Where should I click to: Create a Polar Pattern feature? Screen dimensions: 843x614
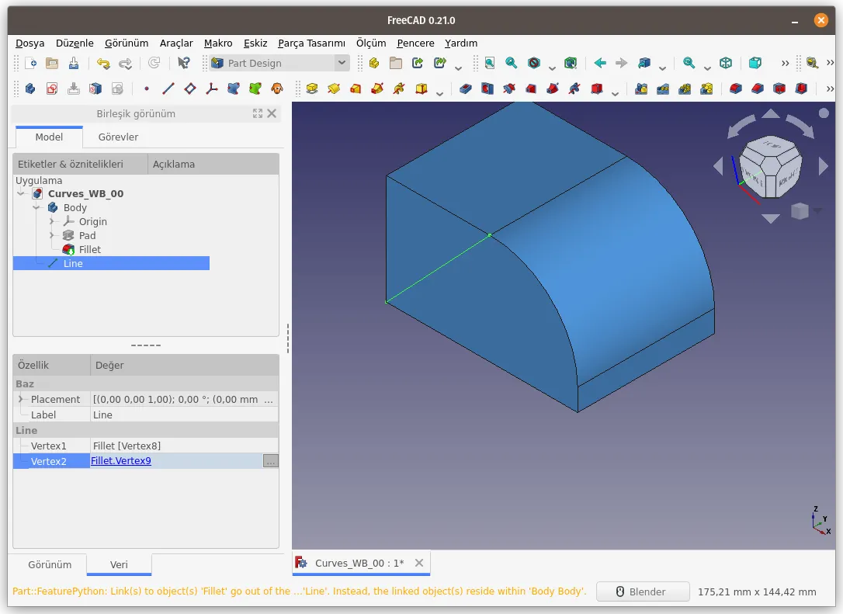pyautogui.click(x=685, y=88)
